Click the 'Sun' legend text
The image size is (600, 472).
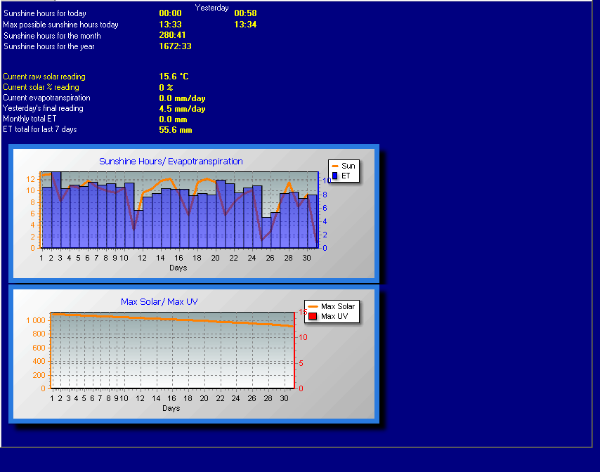click(348, 166)
